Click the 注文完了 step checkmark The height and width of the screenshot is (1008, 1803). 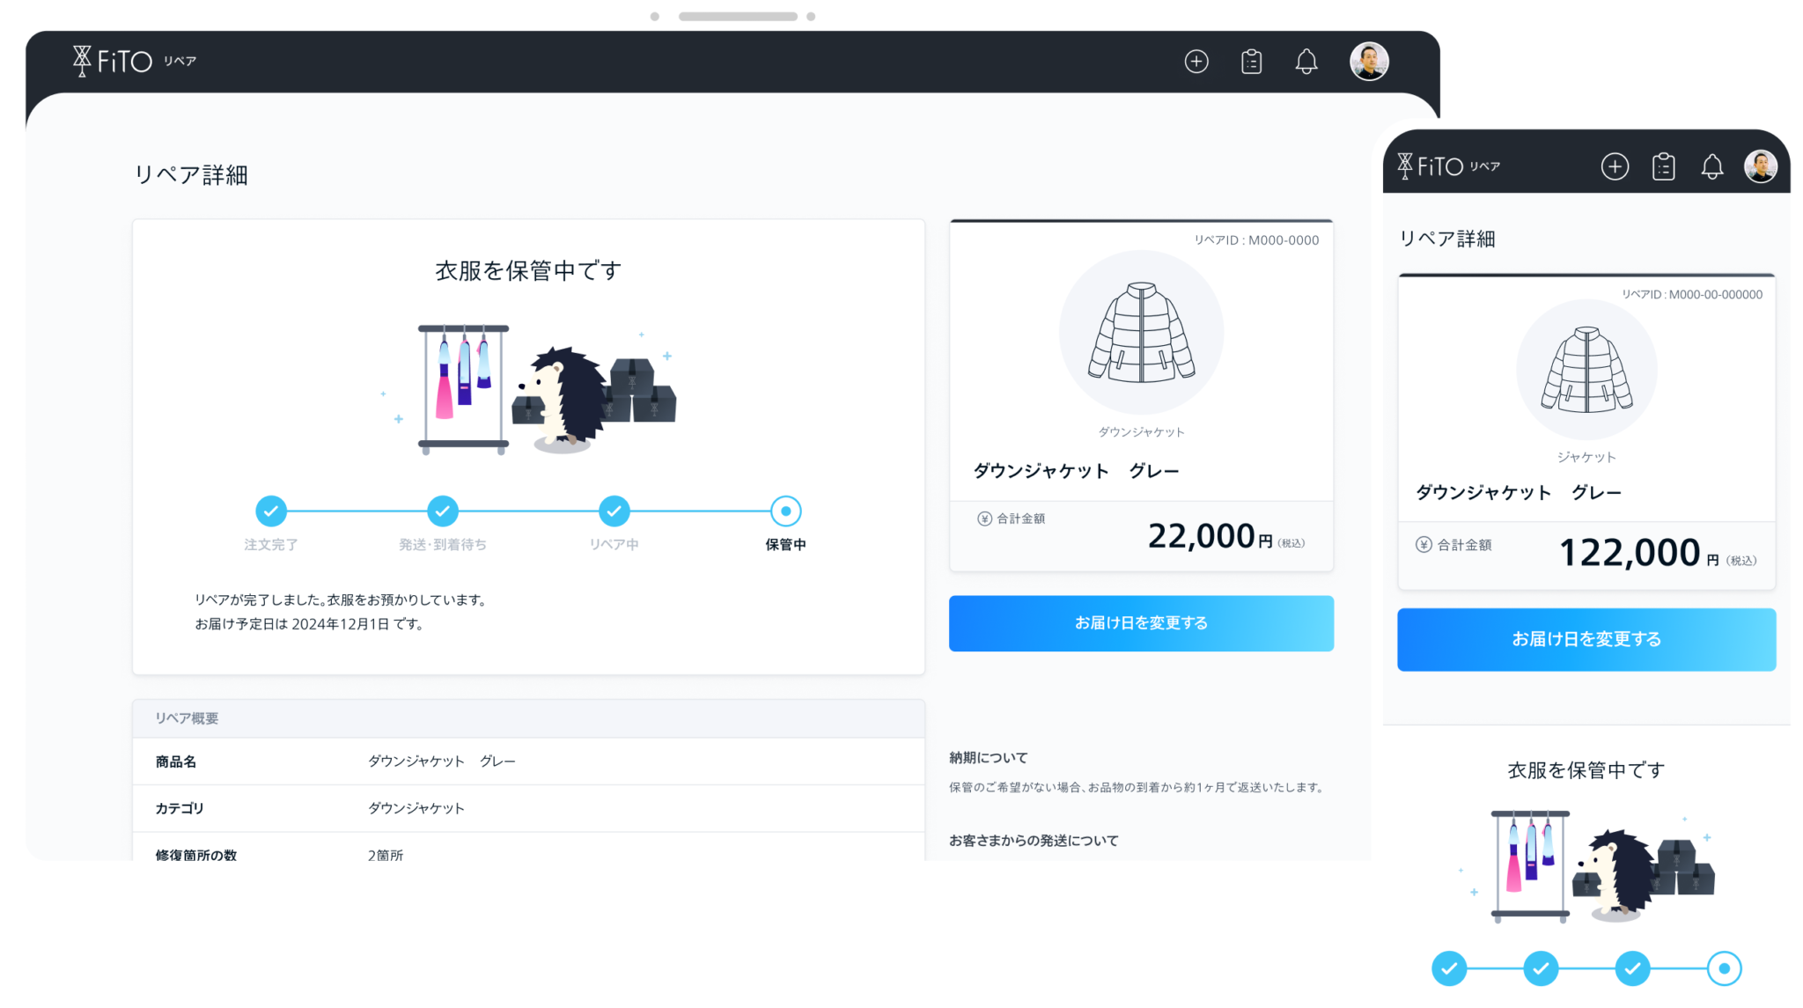point(271,511)
